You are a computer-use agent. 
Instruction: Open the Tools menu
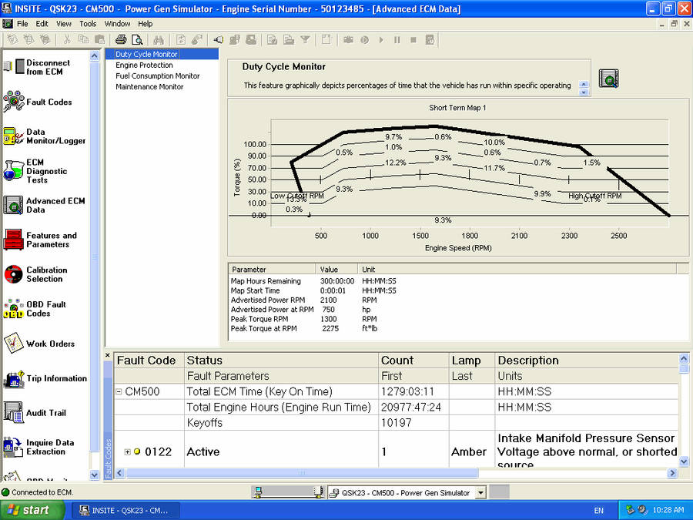[88, 24]
